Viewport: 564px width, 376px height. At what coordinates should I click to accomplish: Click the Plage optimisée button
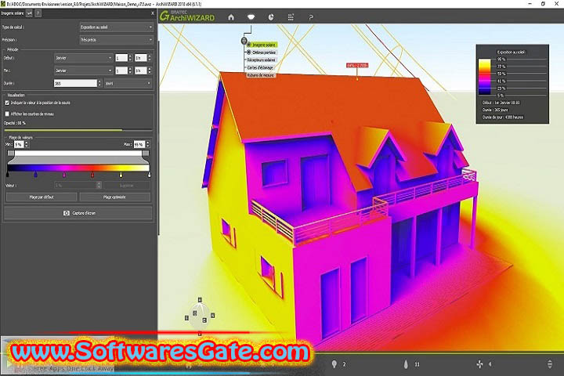[x=114, y=197]
